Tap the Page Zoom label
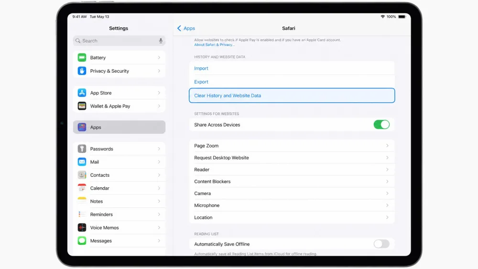 click(206, 146)
